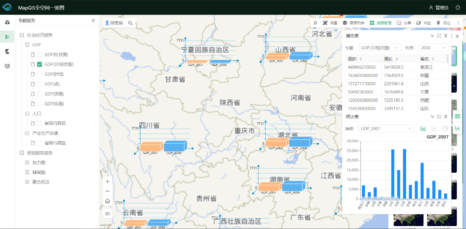The height and width of the screenshot is (229, 466).
Task: Collapse the 规划服务服务 tree node
Action: [22, 153]
